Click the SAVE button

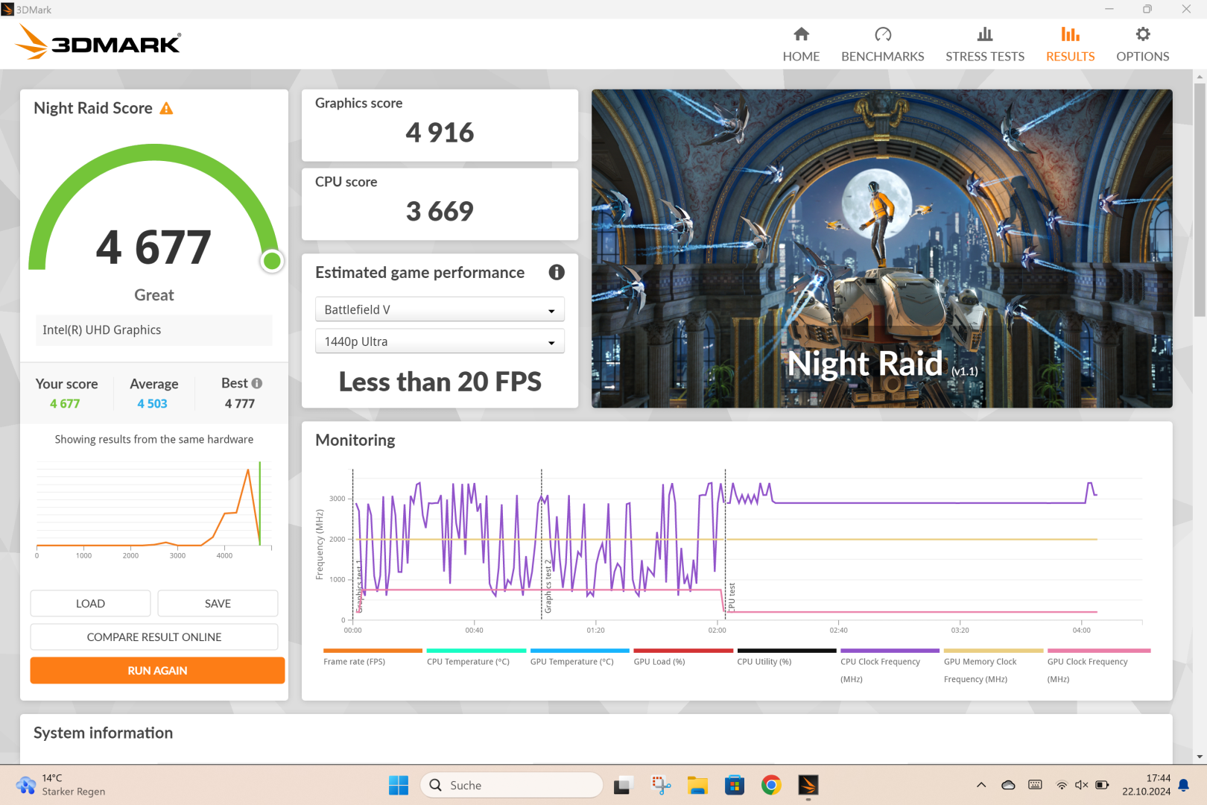218,604
